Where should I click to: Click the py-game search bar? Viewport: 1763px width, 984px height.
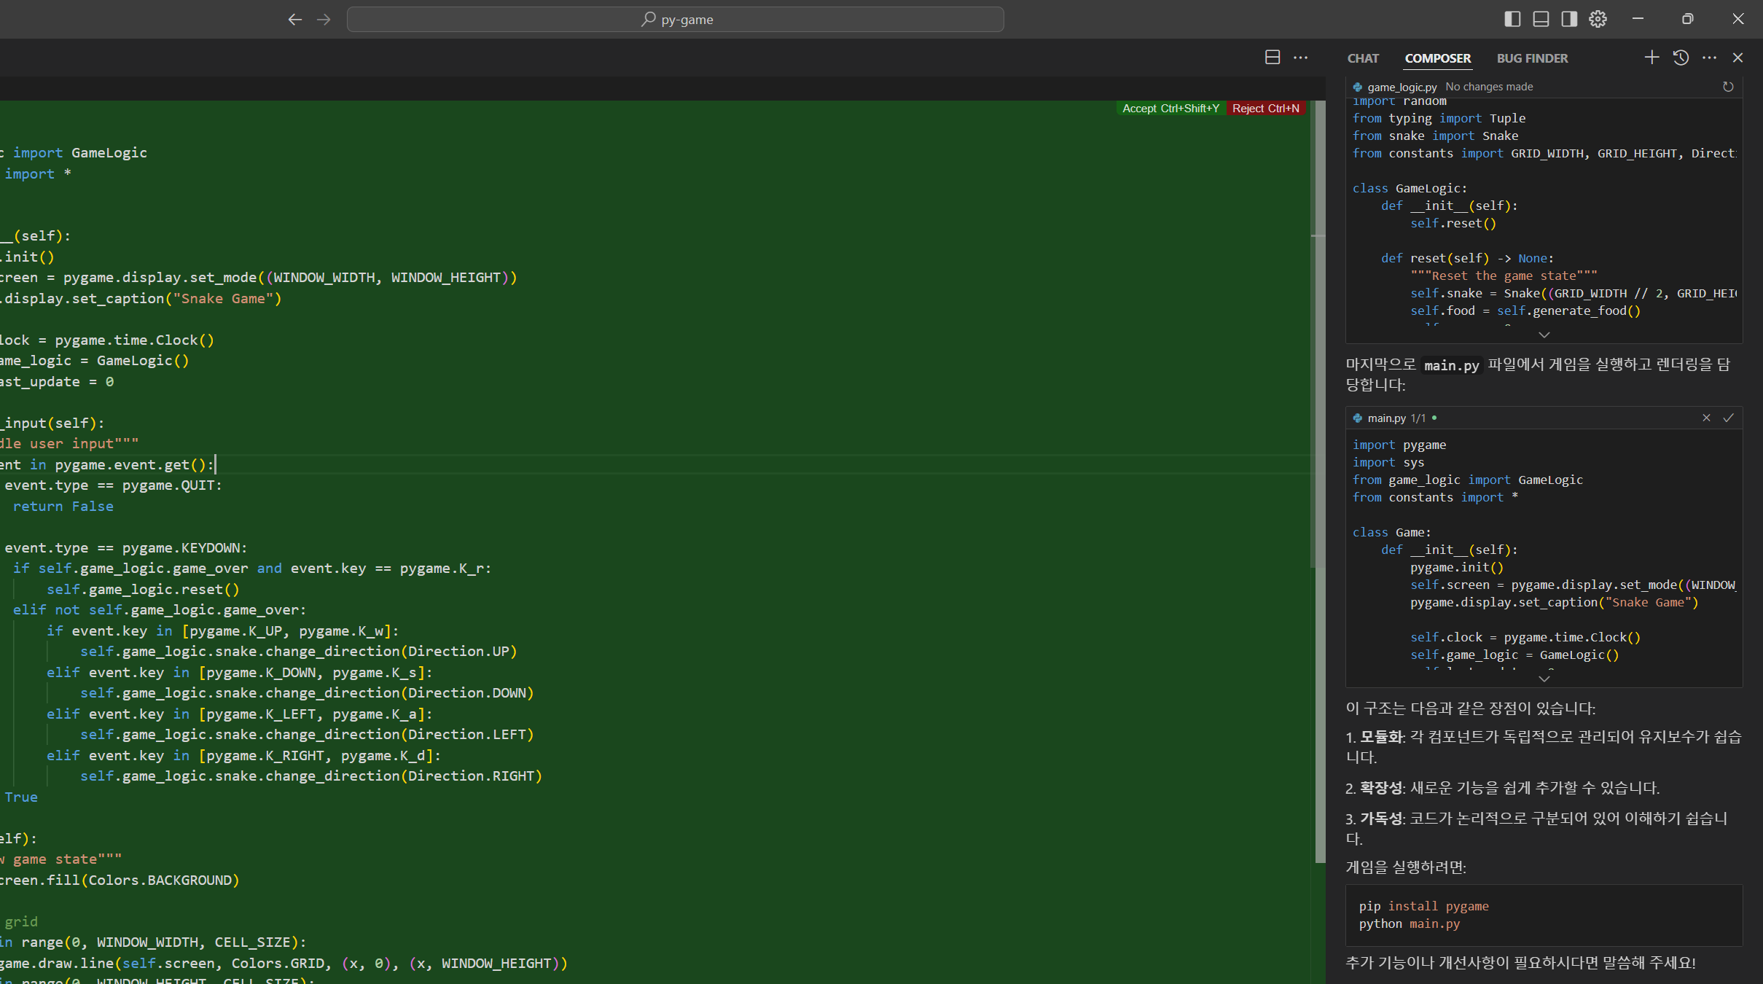[676, 19]
